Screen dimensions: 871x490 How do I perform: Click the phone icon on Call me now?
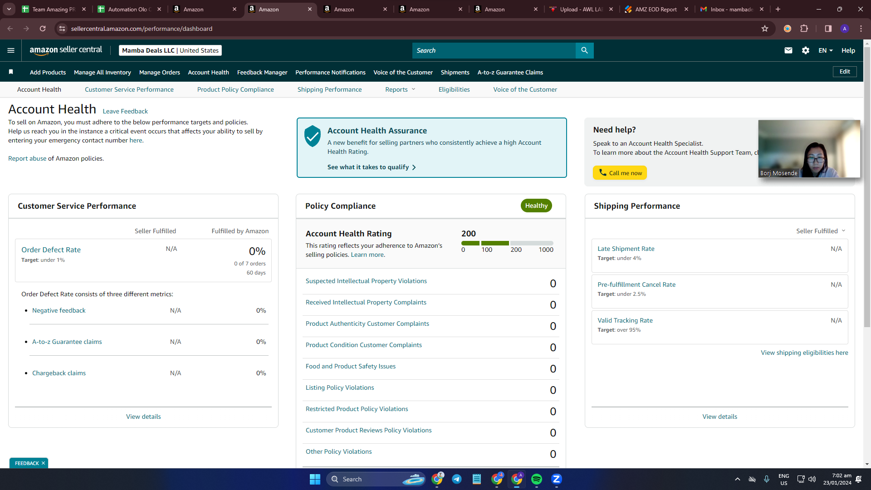tap(602, 172)
